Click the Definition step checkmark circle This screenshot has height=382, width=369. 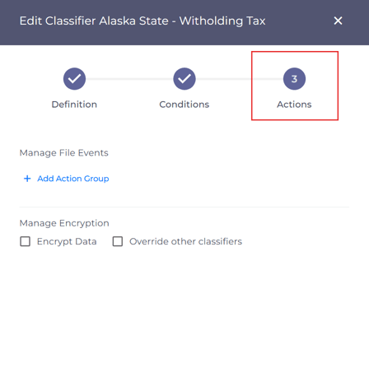tap(74, 79)
